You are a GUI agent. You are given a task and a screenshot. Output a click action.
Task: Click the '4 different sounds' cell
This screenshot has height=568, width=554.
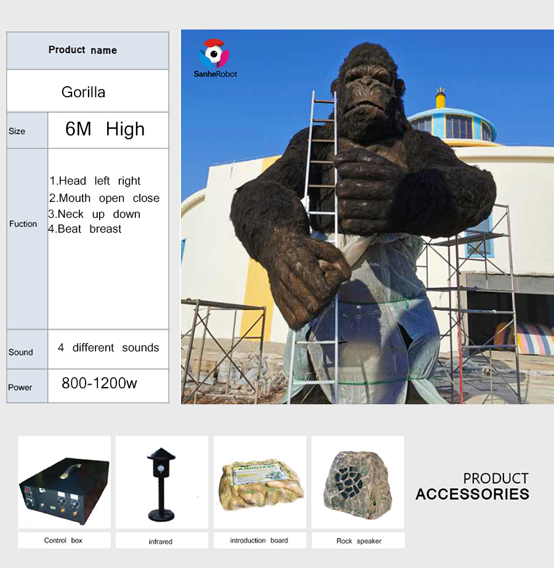pos(108,348)
